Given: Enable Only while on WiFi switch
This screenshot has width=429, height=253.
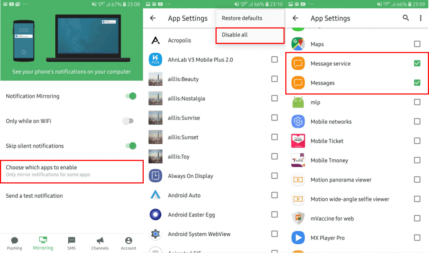Looking at the screenshot, I should click(x=128, y=121).
